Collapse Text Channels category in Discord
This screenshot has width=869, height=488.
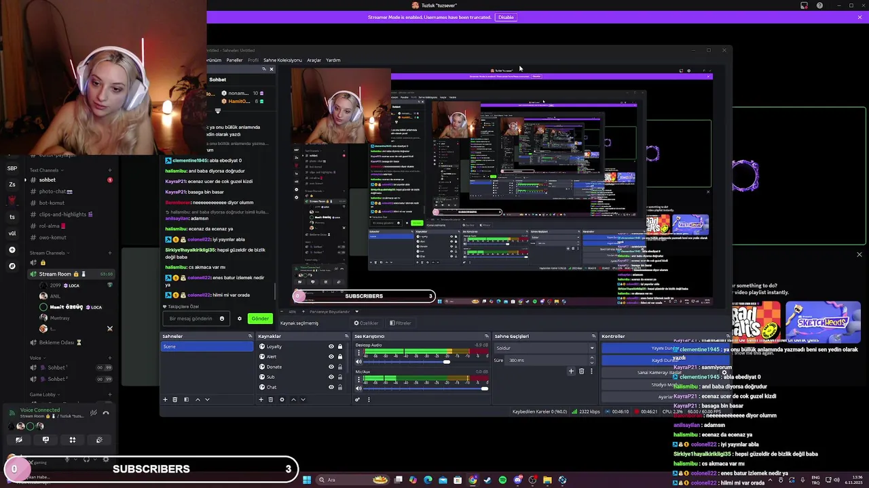pyautogui.click(x=47, y=170)
